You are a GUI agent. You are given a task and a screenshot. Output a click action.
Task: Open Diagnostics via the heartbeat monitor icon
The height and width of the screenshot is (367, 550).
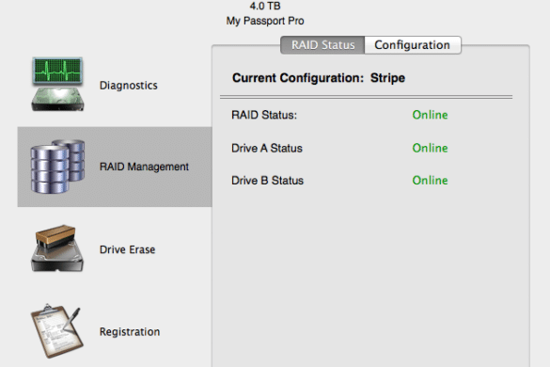(x=58, y=85)
